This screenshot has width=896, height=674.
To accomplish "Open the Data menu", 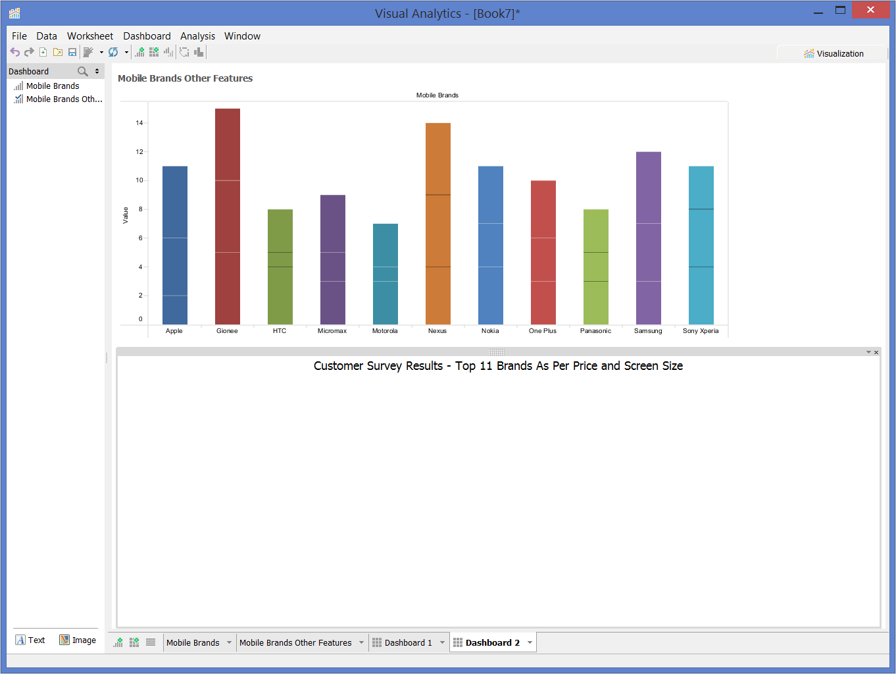I will pos(47,36).
